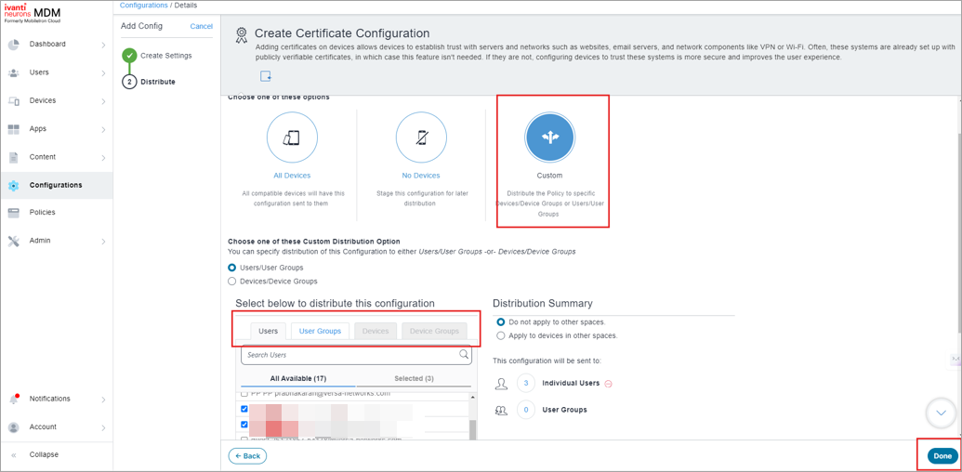
Task: Expand the Content menu chevron
Action: pyautogui.click(x=103, y=158)
